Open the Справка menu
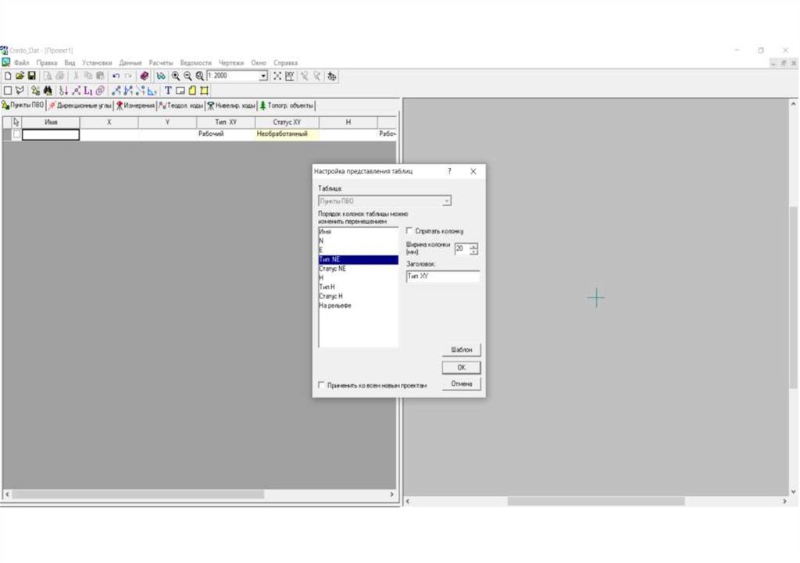This screenshot has height=563, width=800. pyautogui.click(x=285, y=62)
